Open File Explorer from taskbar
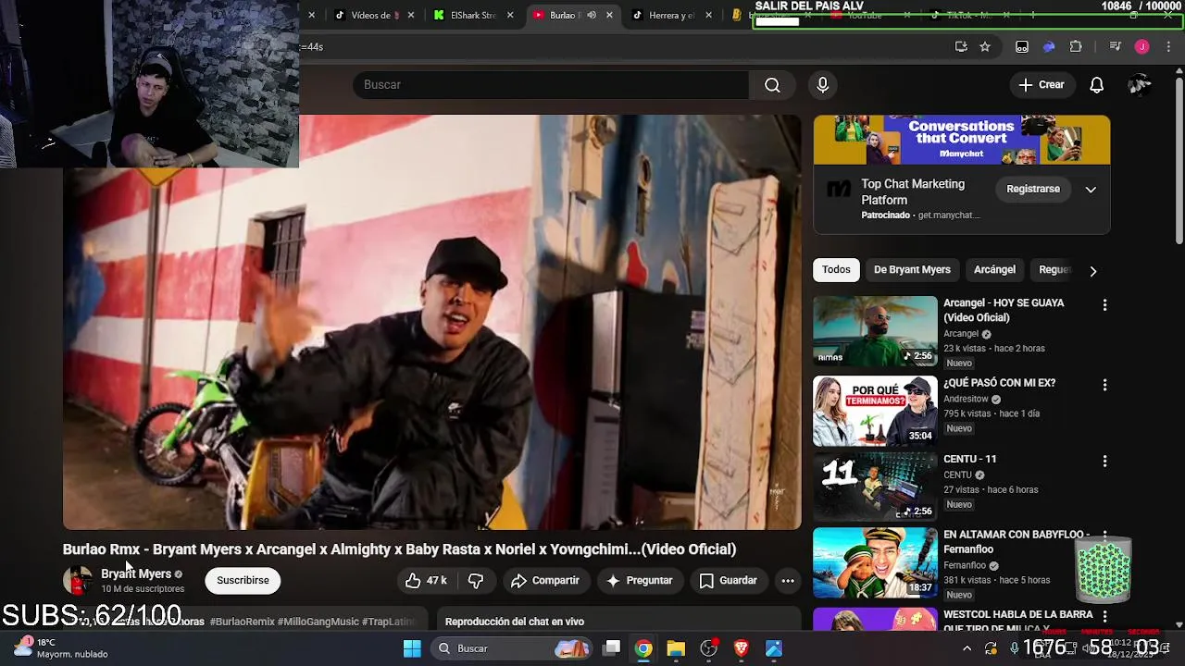 [676, 649]
